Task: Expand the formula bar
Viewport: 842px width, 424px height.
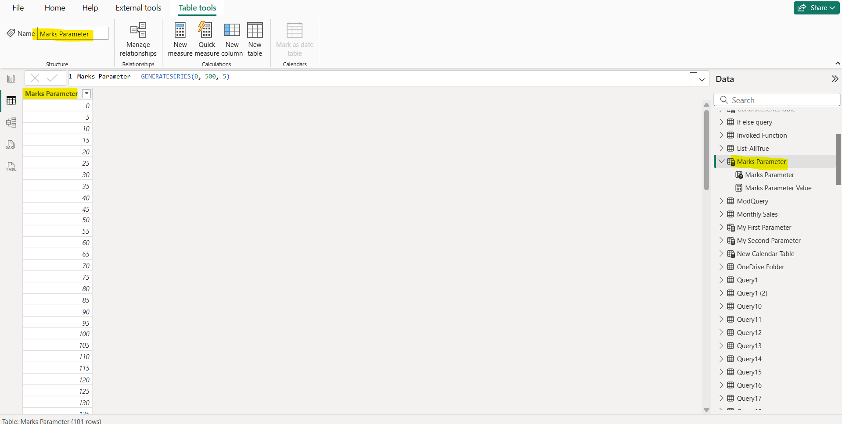Action: point(702,79)
